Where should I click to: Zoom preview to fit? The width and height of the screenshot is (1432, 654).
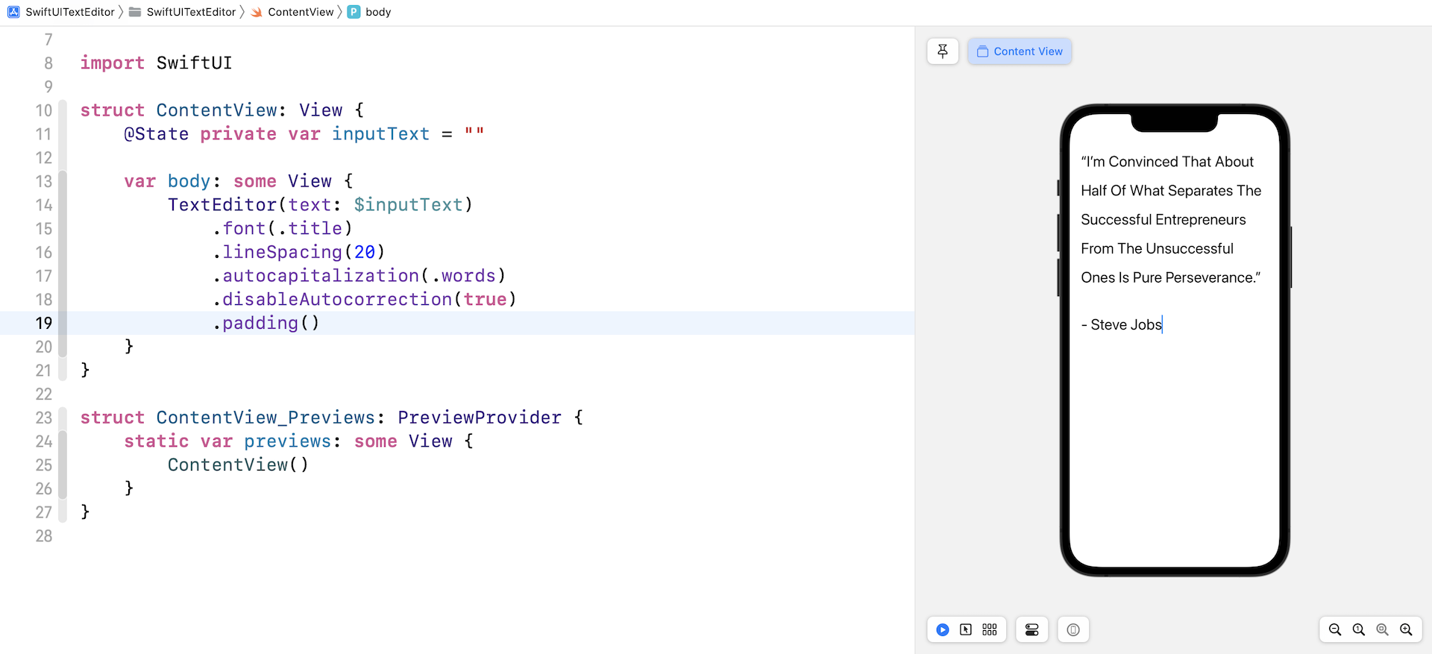point(1382,630)
